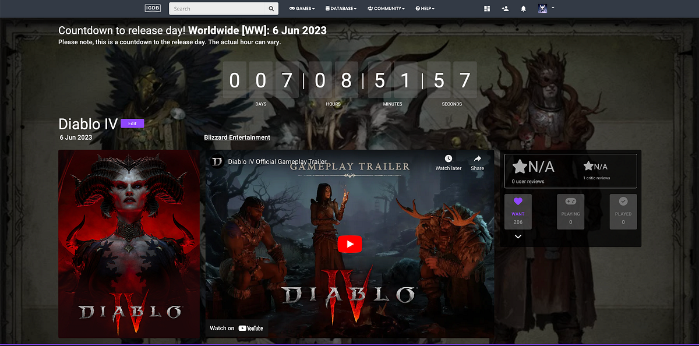Viewport: 699px width, 346px height.
Task: Click the Watch later clock icon
Action: pyautogui.click(x=448, y=158)
